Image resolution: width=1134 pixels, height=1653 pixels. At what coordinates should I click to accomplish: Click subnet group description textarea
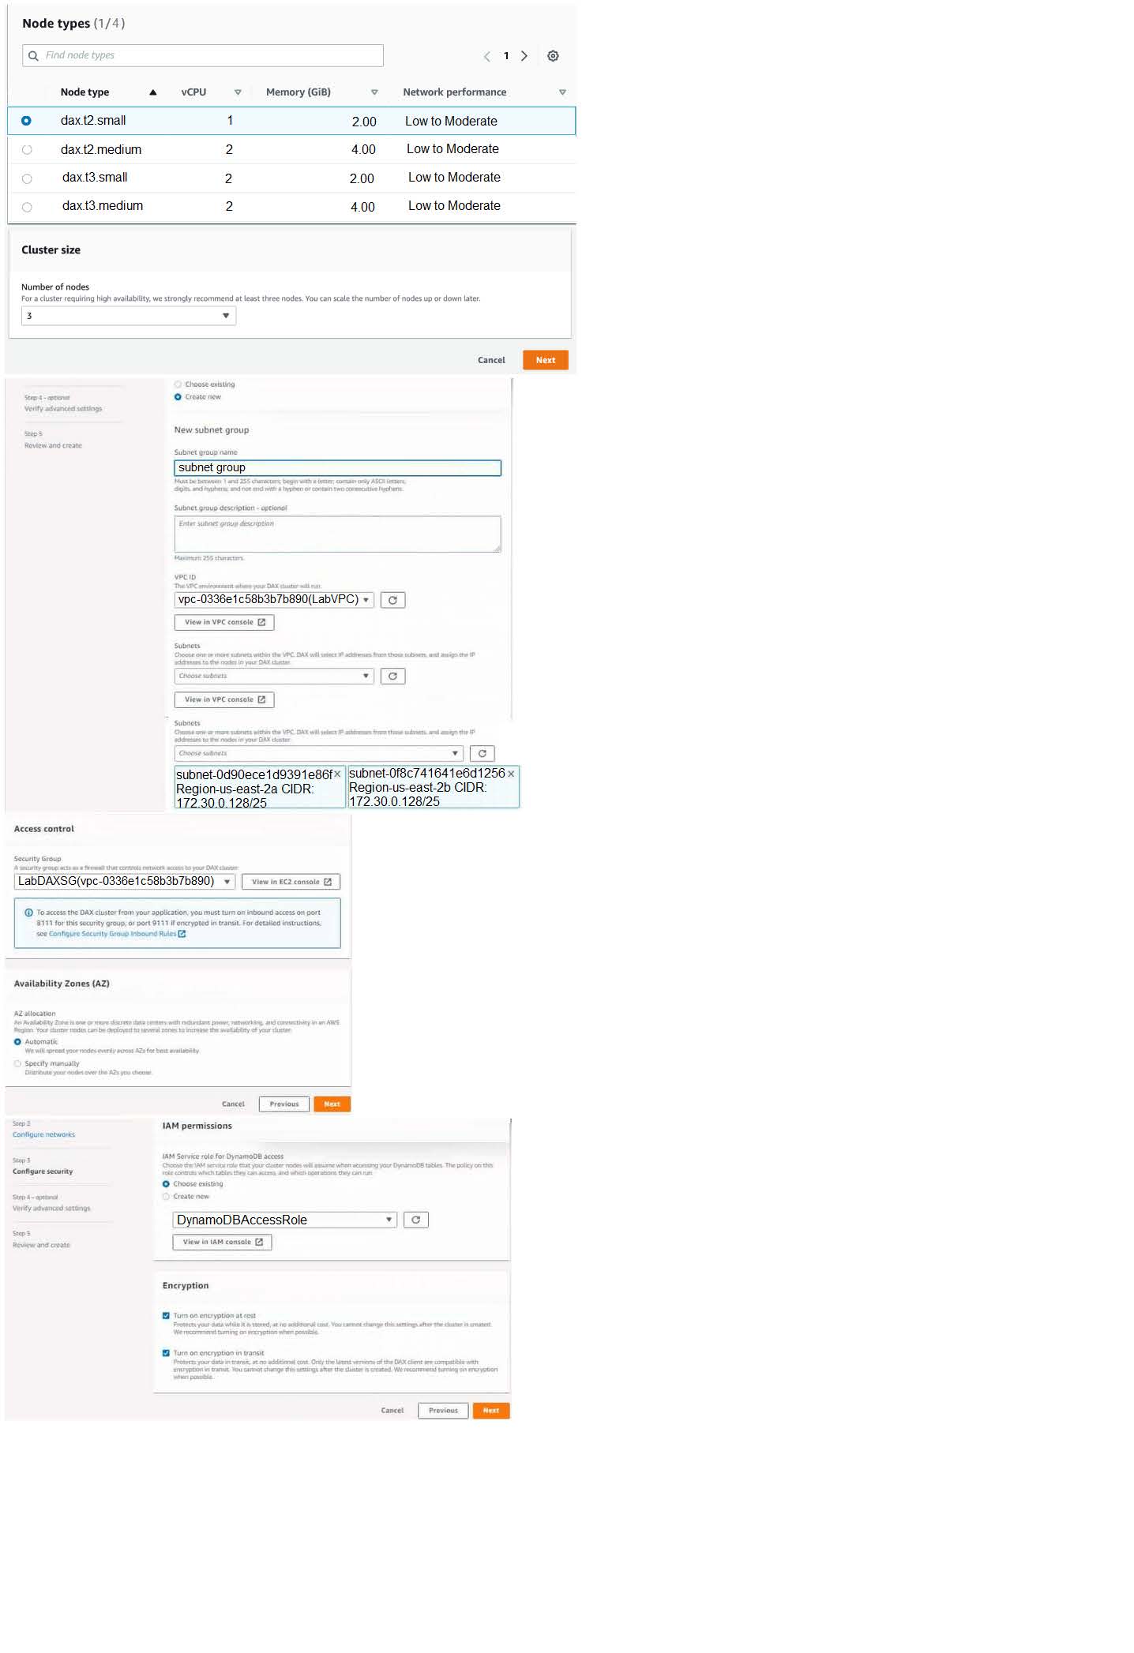(x=338, y=534)
